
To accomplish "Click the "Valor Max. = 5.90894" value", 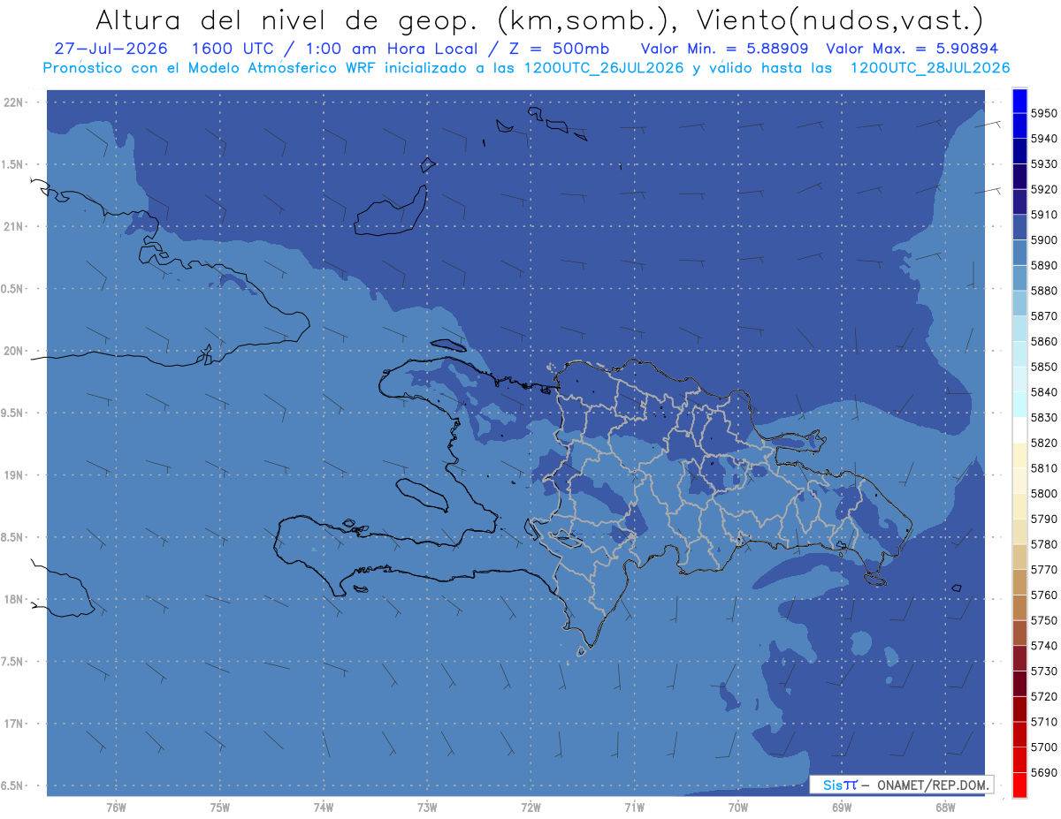I will (912, 49).
